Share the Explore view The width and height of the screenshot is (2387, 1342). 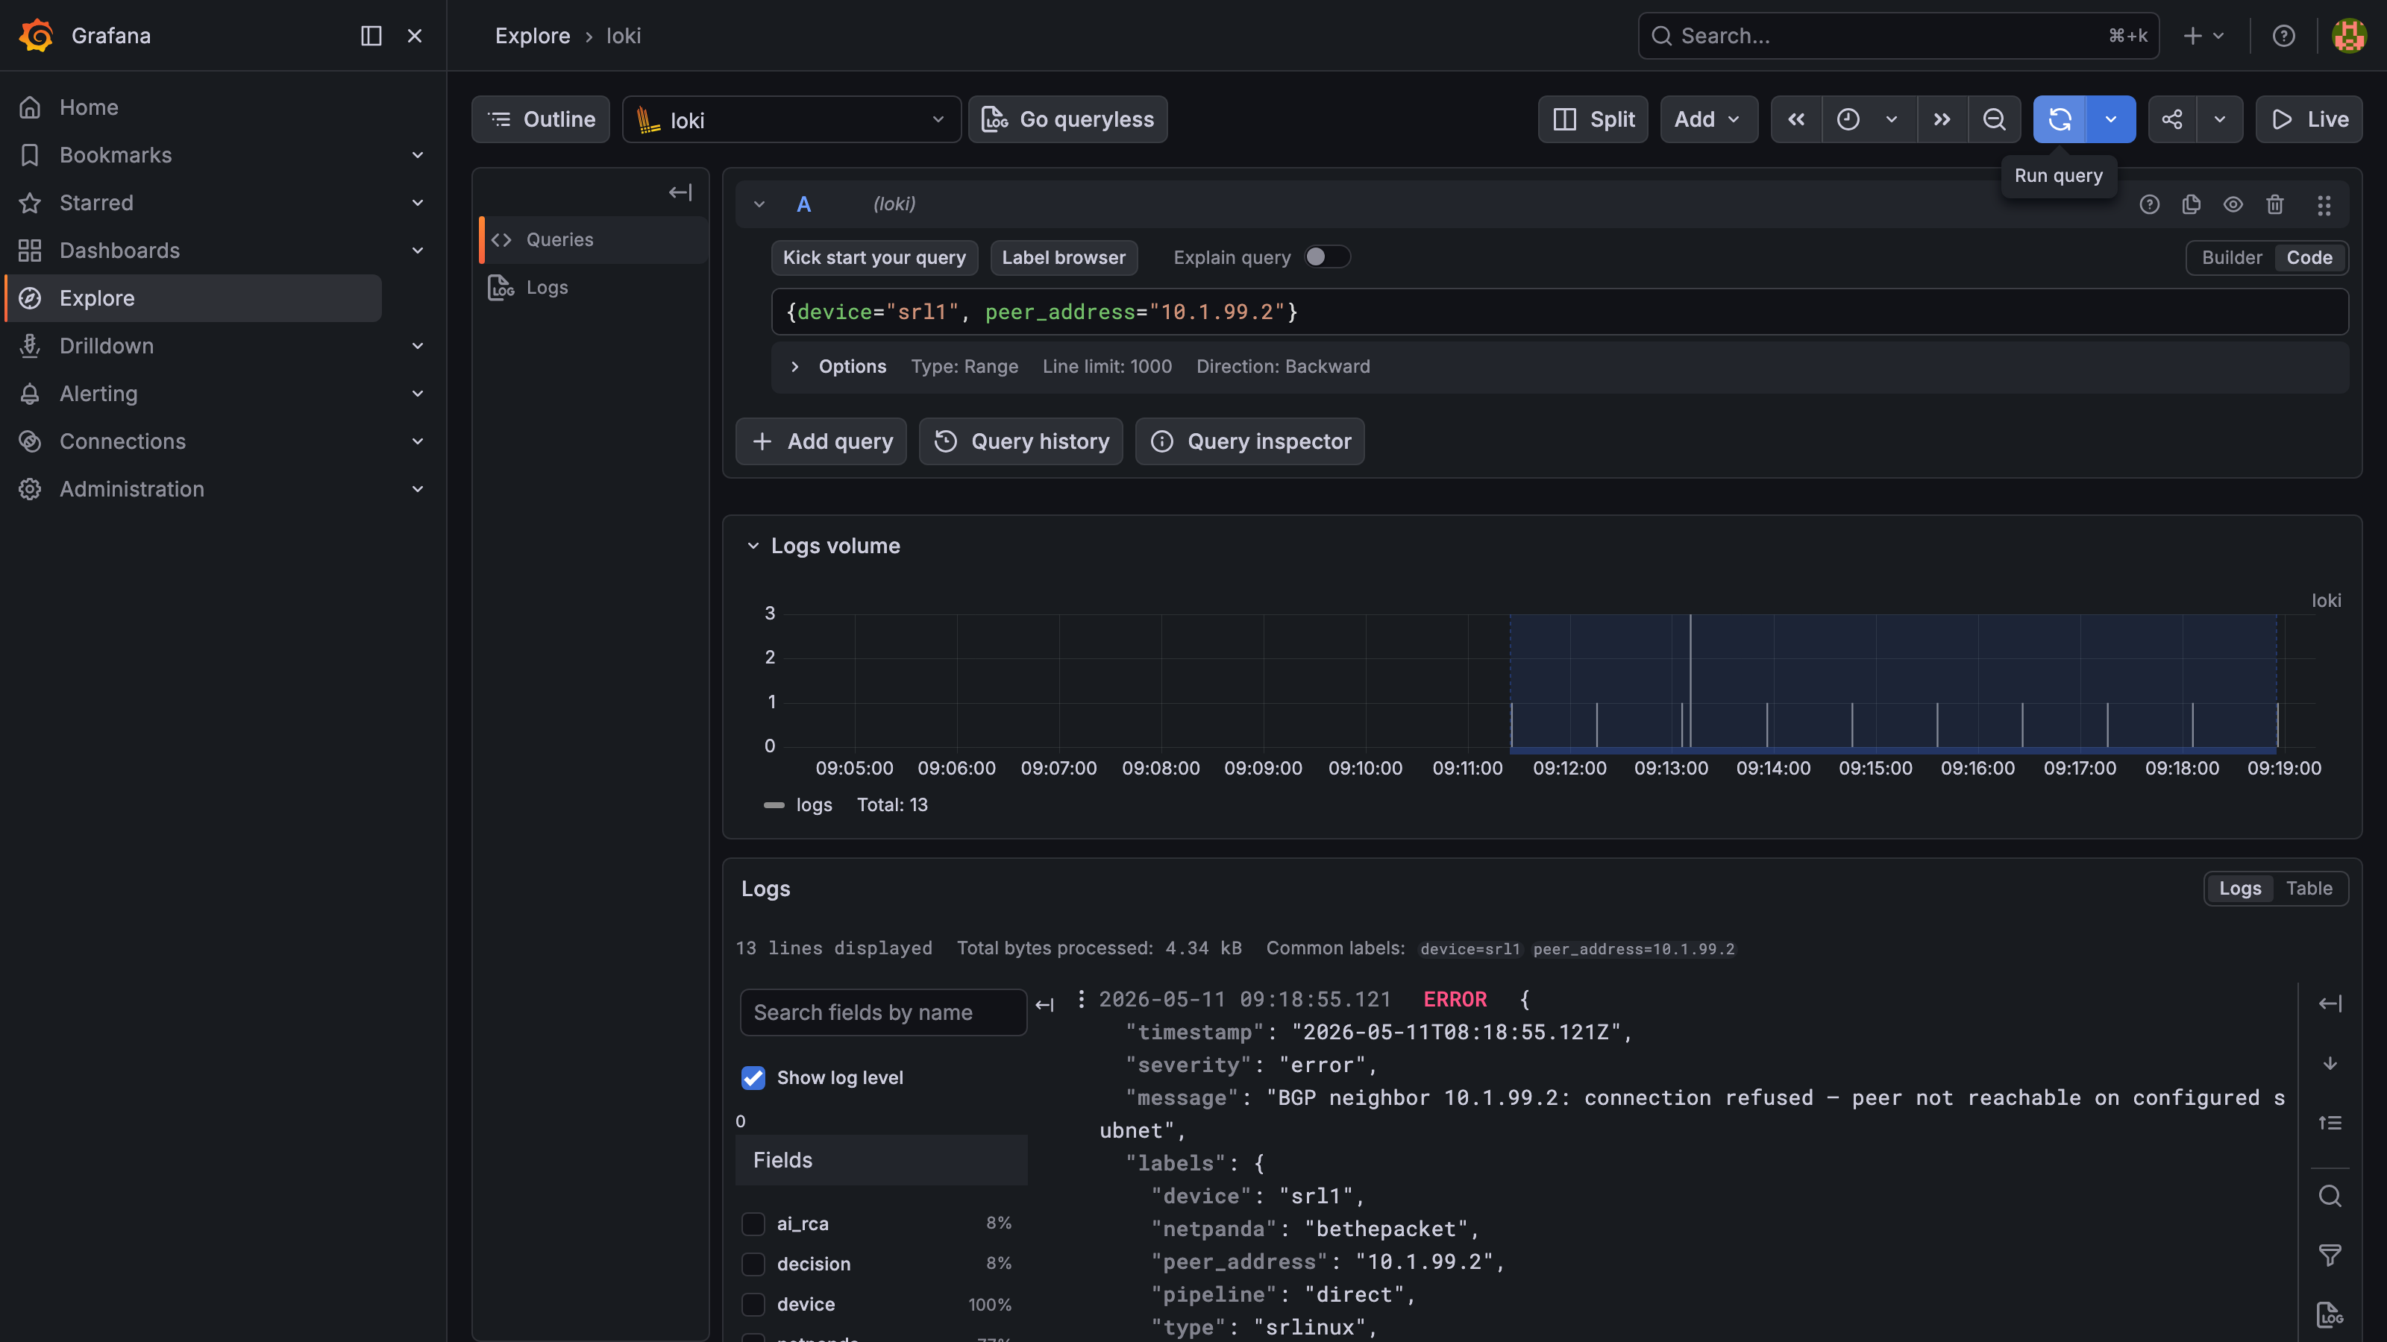pyautogui.click(x=2172, y=119)
